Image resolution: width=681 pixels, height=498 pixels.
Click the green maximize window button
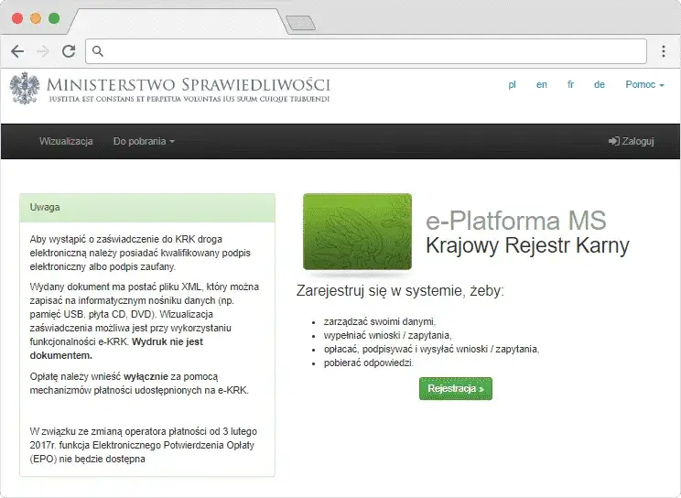click(54, 18)
